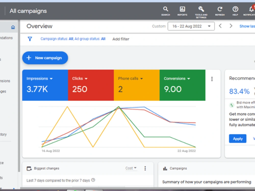255x191 pixels.
Task: Go to previous date range arrow
Action: point(220,26)
